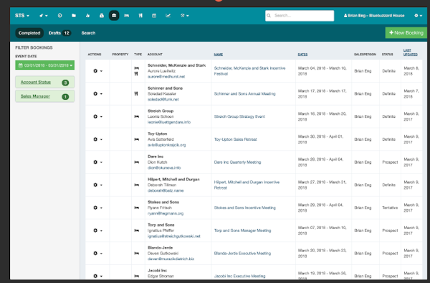The height and width of the screenshot is (283, 430).
Task: Expand the Sales Manager filter
Action: [45, 96]
